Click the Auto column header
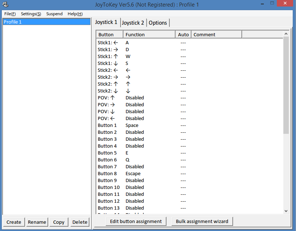 tap(183, 34)
